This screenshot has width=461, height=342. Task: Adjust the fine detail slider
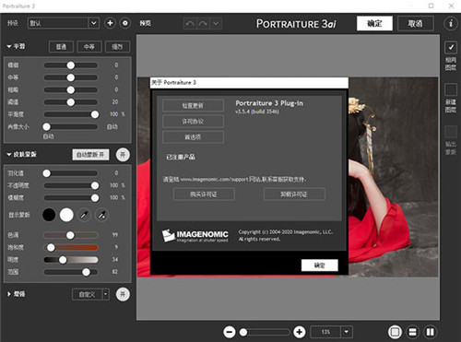pyautogui.click(x=71, y=65)
